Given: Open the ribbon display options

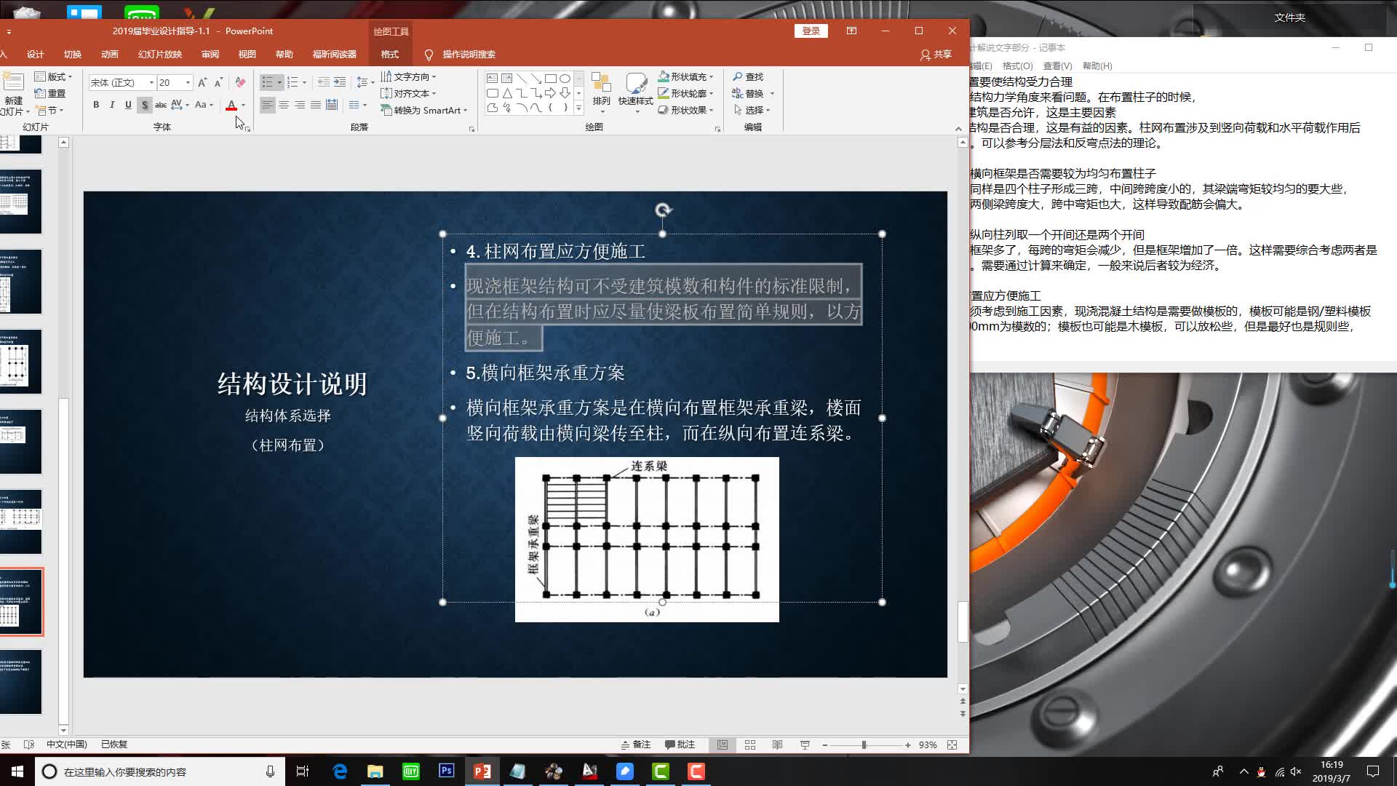Looking at the screenshot, I should (851, 31).
